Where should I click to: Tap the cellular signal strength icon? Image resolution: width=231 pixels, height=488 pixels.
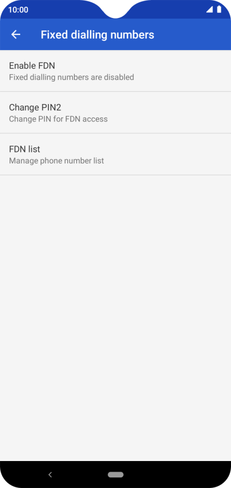210,10
